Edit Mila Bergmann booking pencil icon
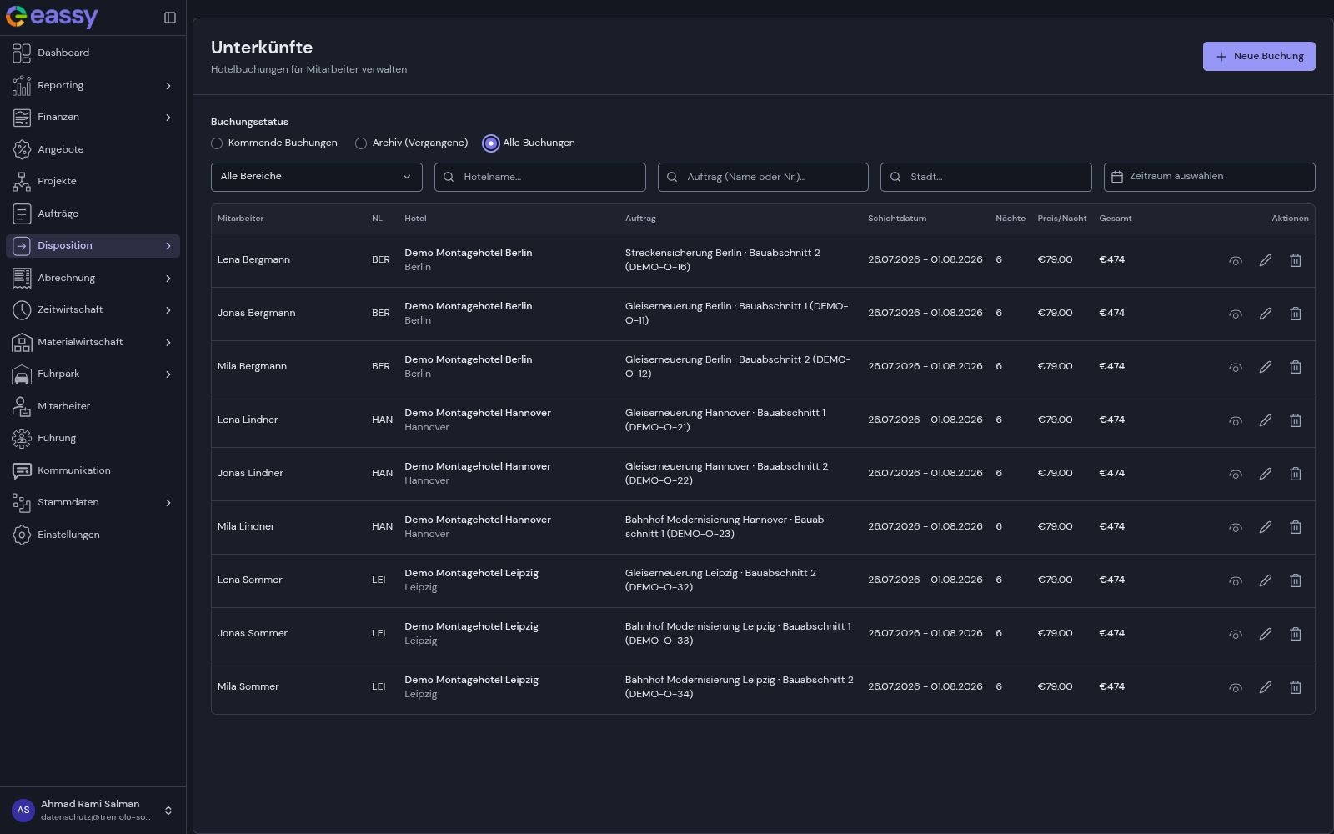The height and width of the screenshot is (834, 1334). [1266, 367]
